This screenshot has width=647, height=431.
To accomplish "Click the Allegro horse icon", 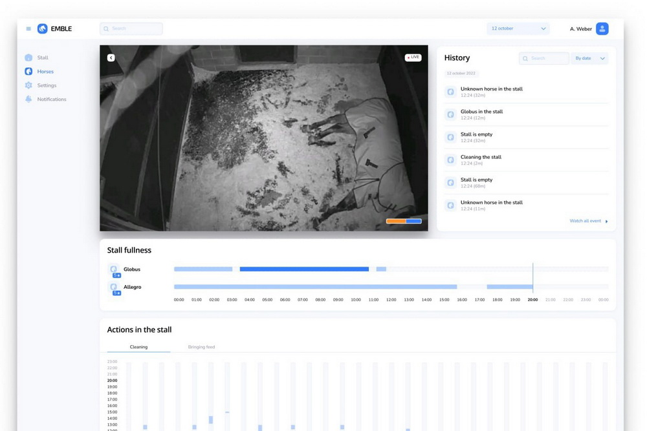I will [x=114, y=287].
